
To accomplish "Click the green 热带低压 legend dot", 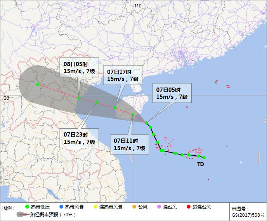I will (27, 207).
